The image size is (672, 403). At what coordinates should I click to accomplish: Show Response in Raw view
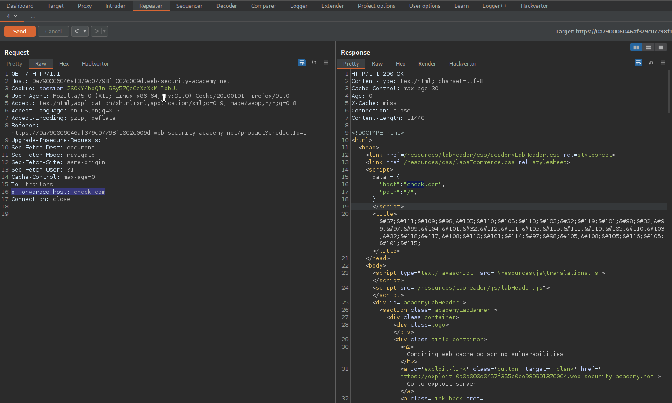coord(377,63)
